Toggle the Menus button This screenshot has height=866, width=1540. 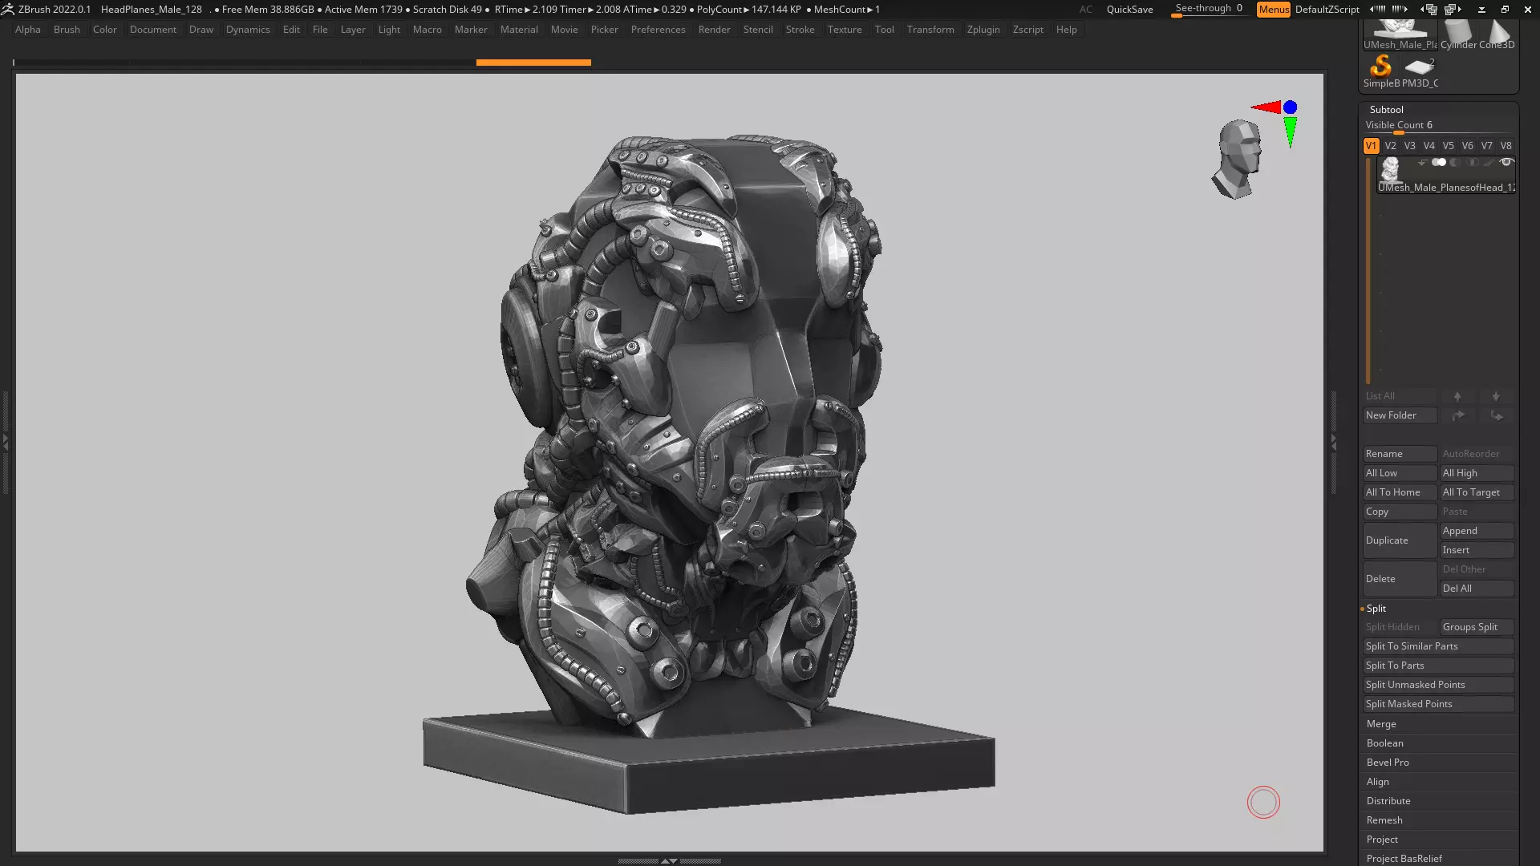pos(1273,10)
